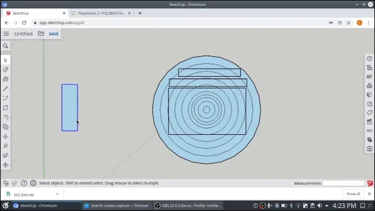Viewport: 375px width, 211px height.
Task: Click Show all downloads
Action: (353, 194)
